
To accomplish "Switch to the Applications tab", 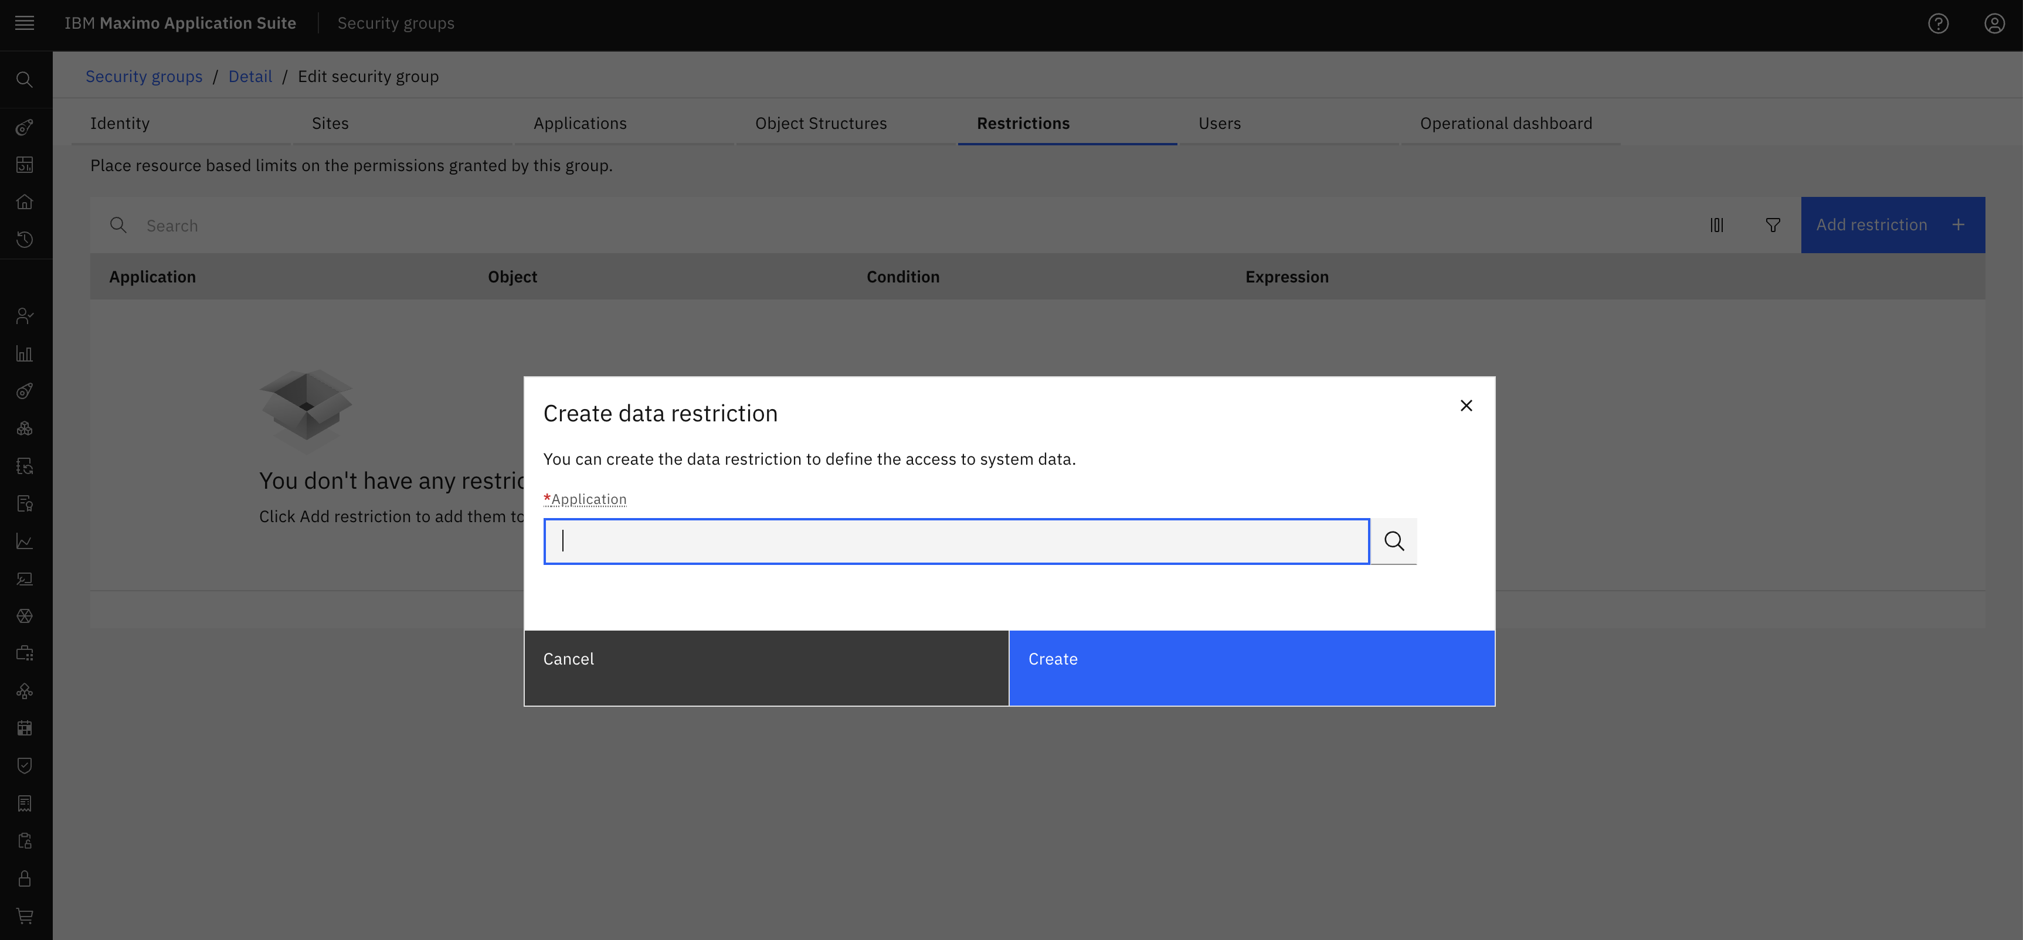I will 624,123.
